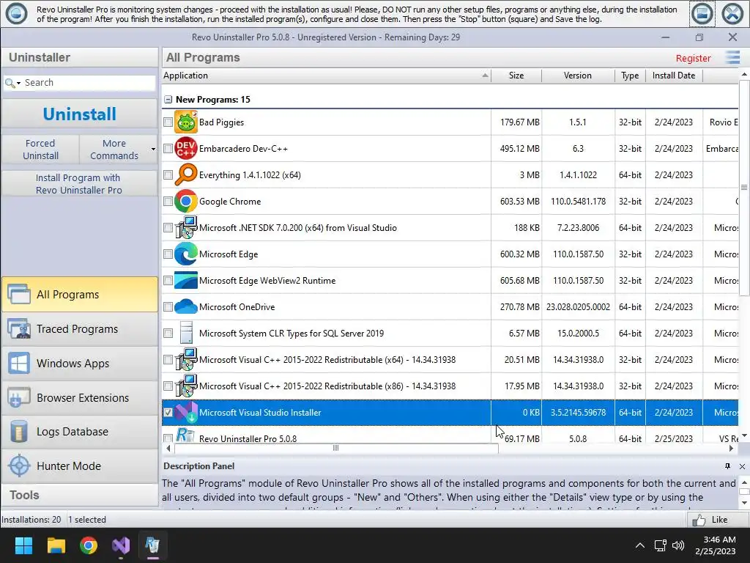Click the Register link
This screenshot has width=750, height=563.
pyautogui.click(x=693, y=58)
